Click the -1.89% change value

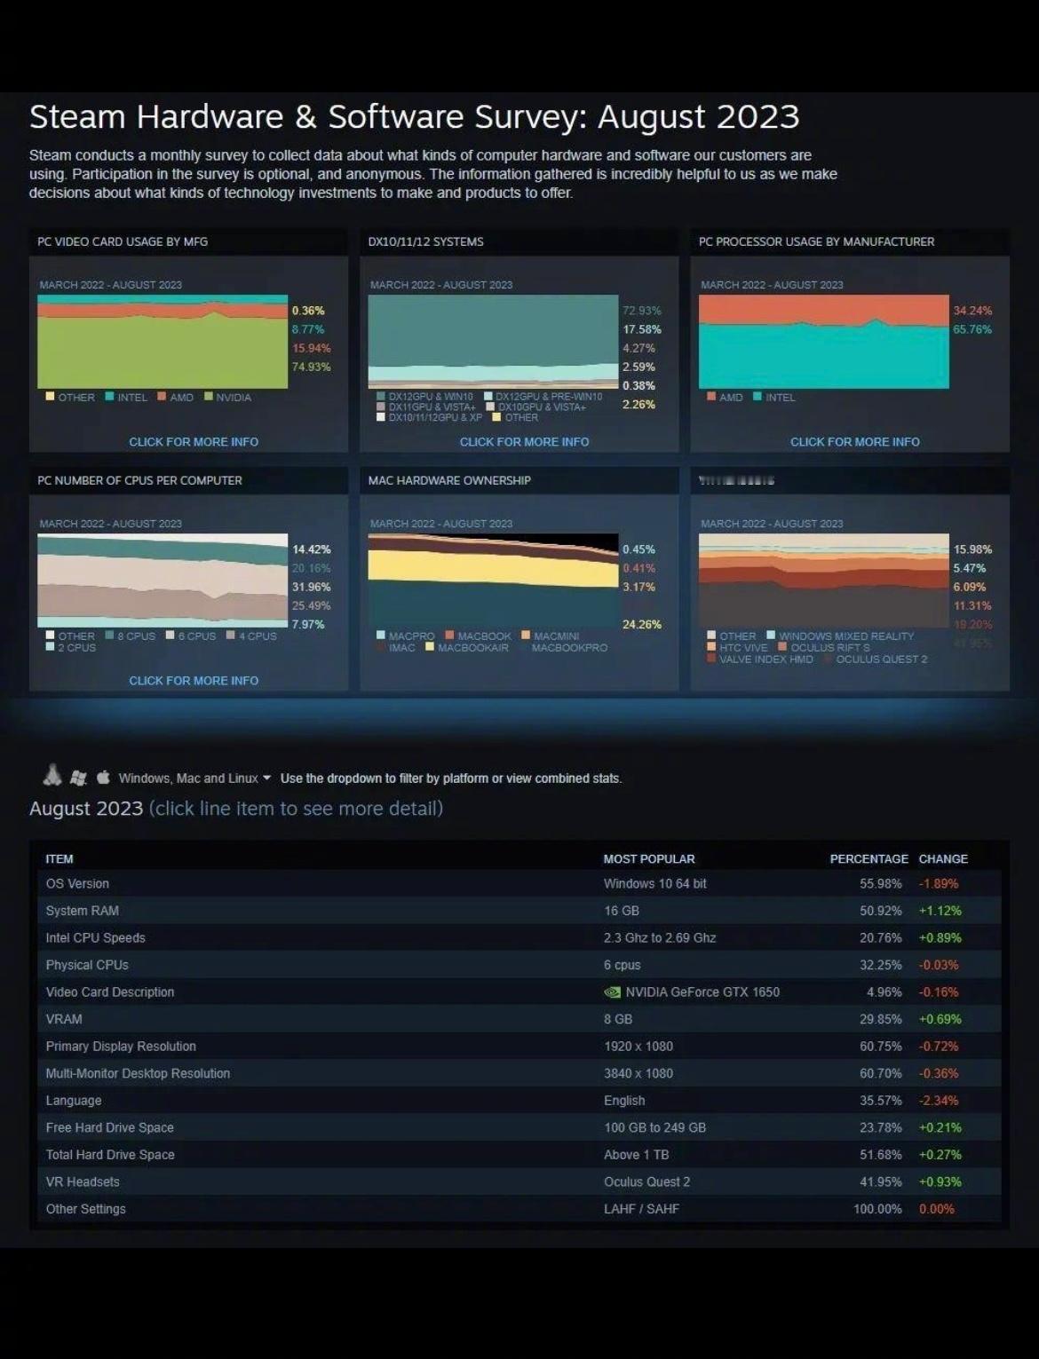pyautogui.click(x=939, y=884)
